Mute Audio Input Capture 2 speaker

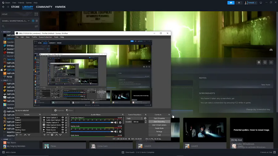click(116, 122)
